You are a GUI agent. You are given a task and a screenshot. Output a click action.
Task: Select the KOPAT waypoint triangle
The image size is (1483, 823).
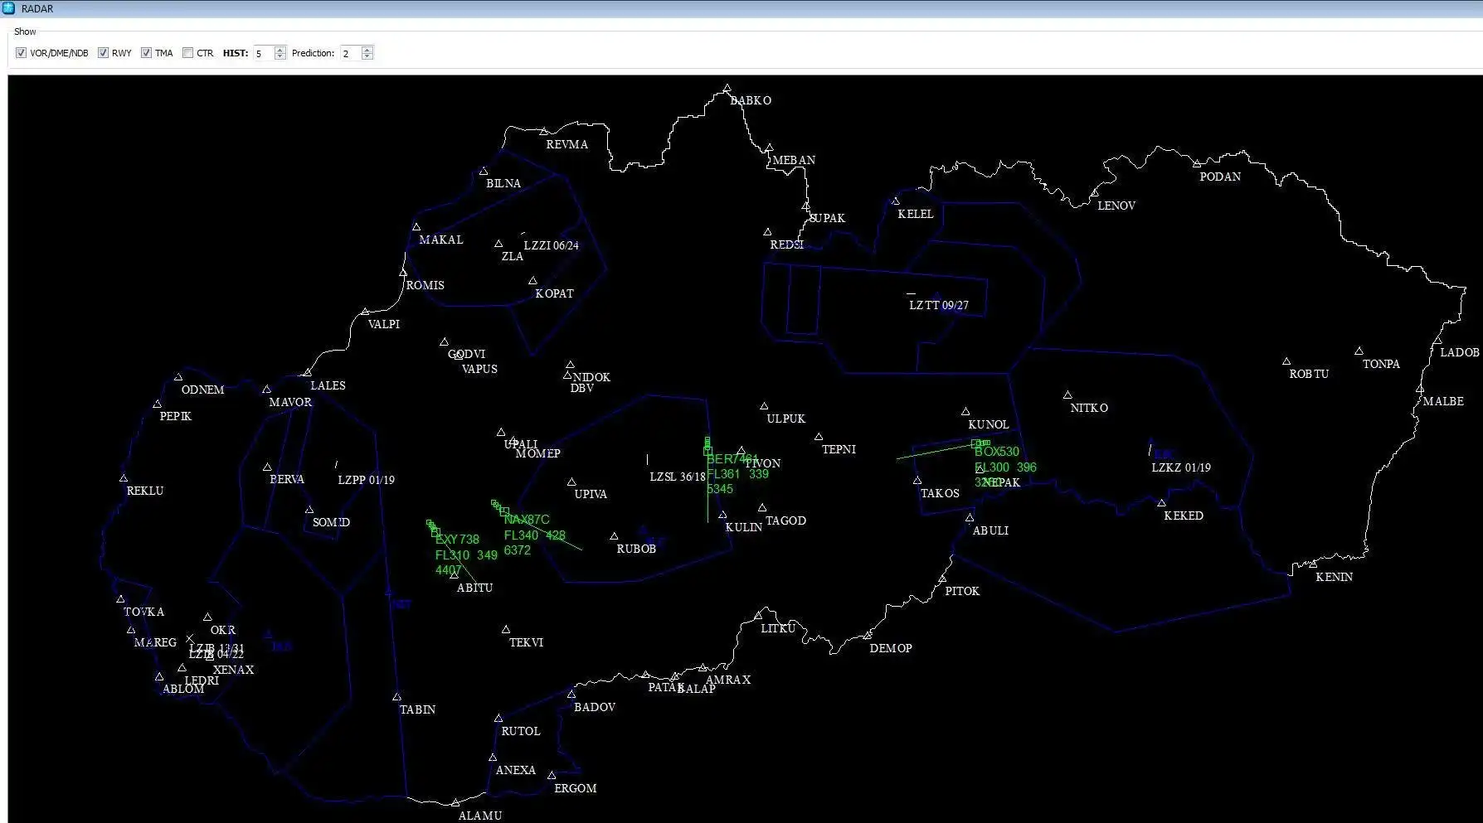(532, 281)
